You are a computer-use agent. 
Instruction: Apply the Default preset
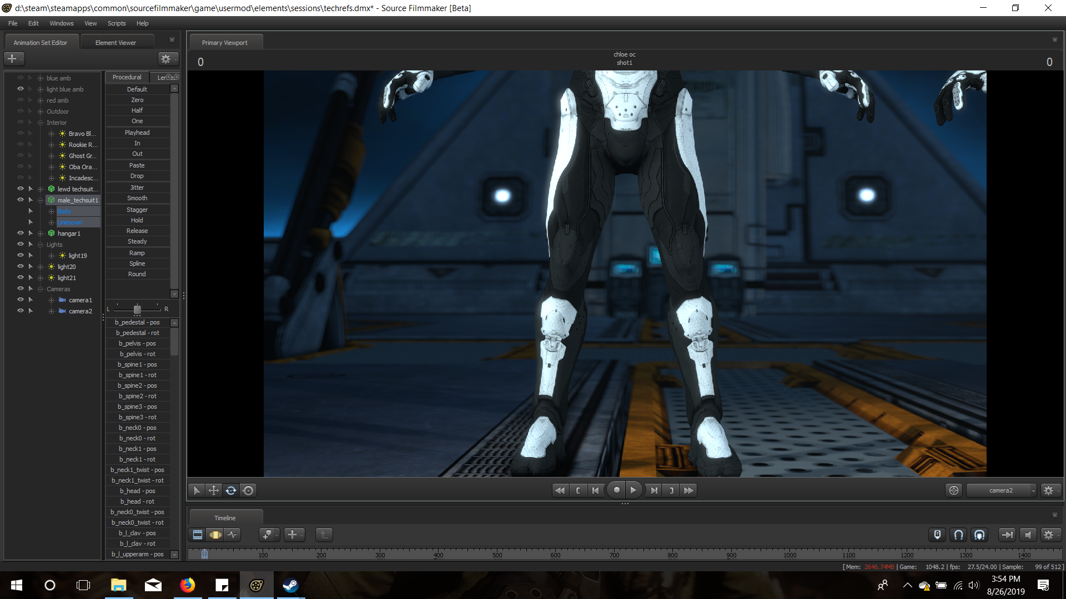(x=137, y=89)
